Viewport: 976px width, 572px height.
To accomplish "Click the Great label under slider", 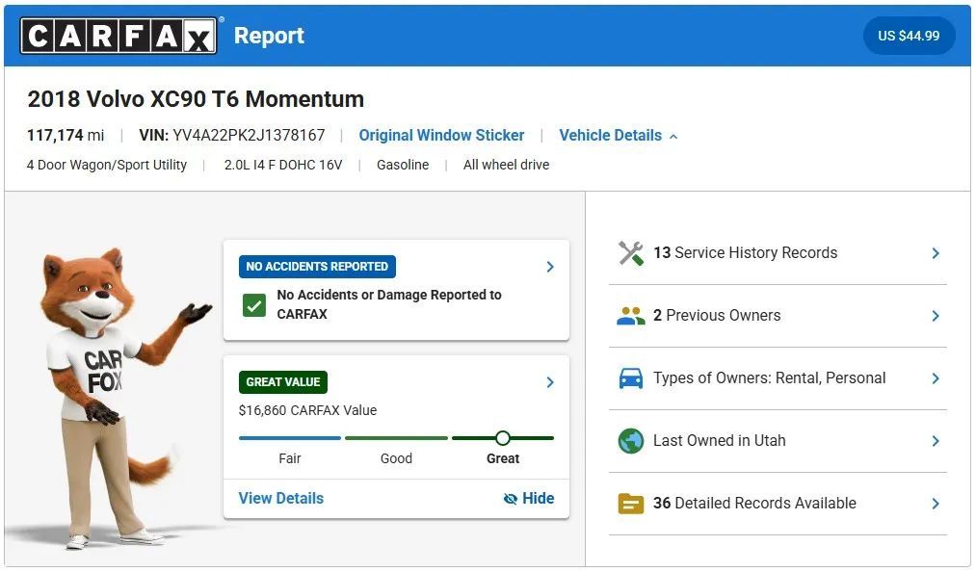I will click(503, 458).
